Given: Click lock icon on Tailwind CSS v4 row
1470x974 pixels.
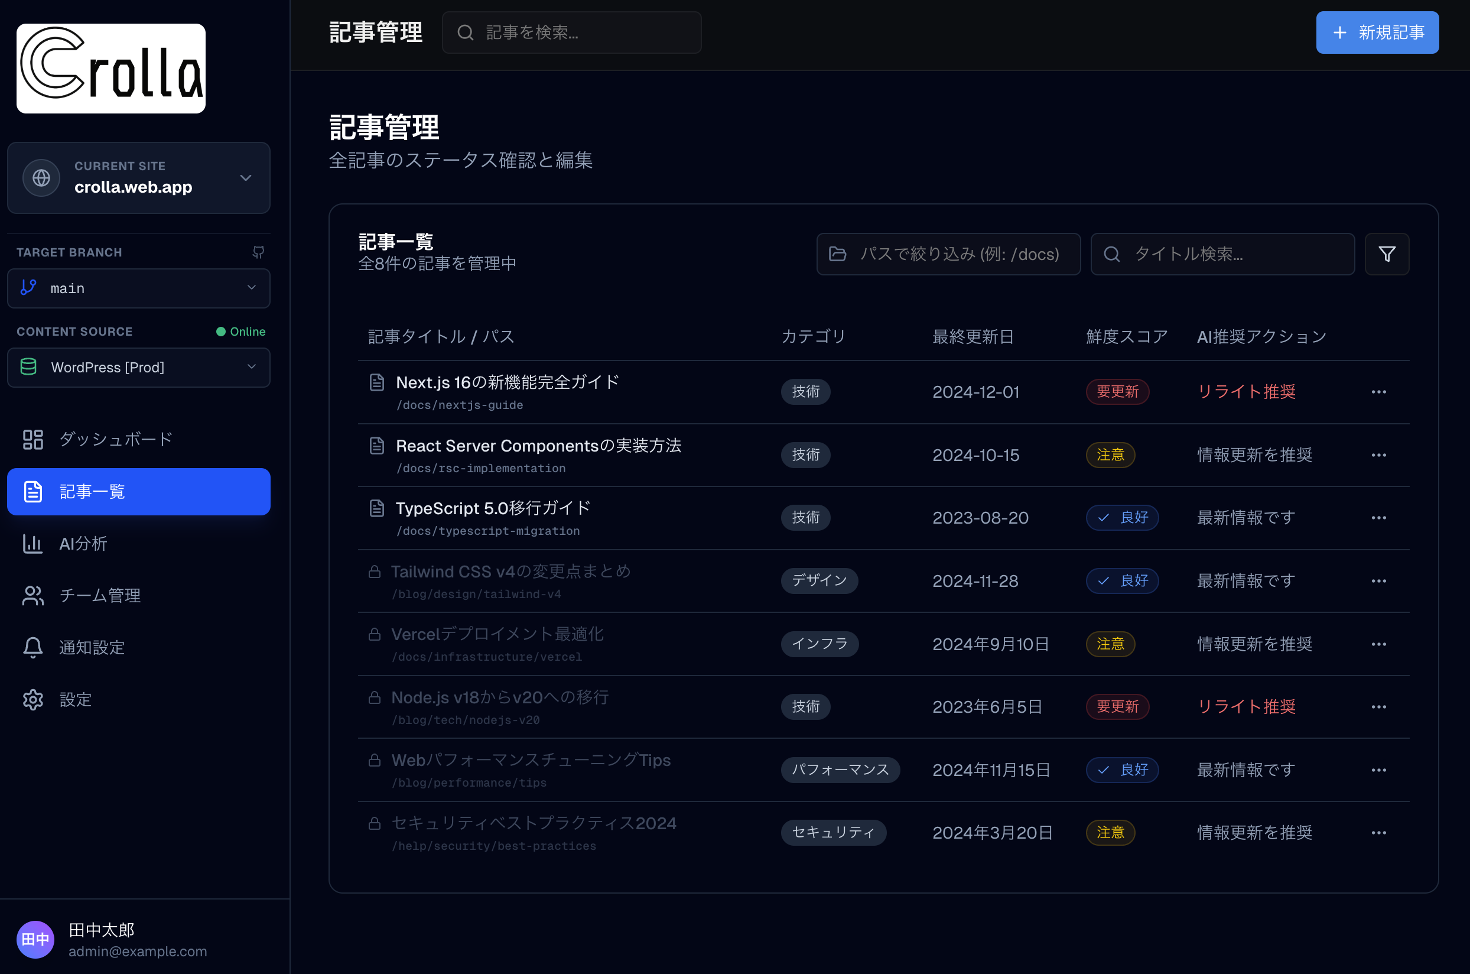Looking at the screenshot, I should point(375,572).
